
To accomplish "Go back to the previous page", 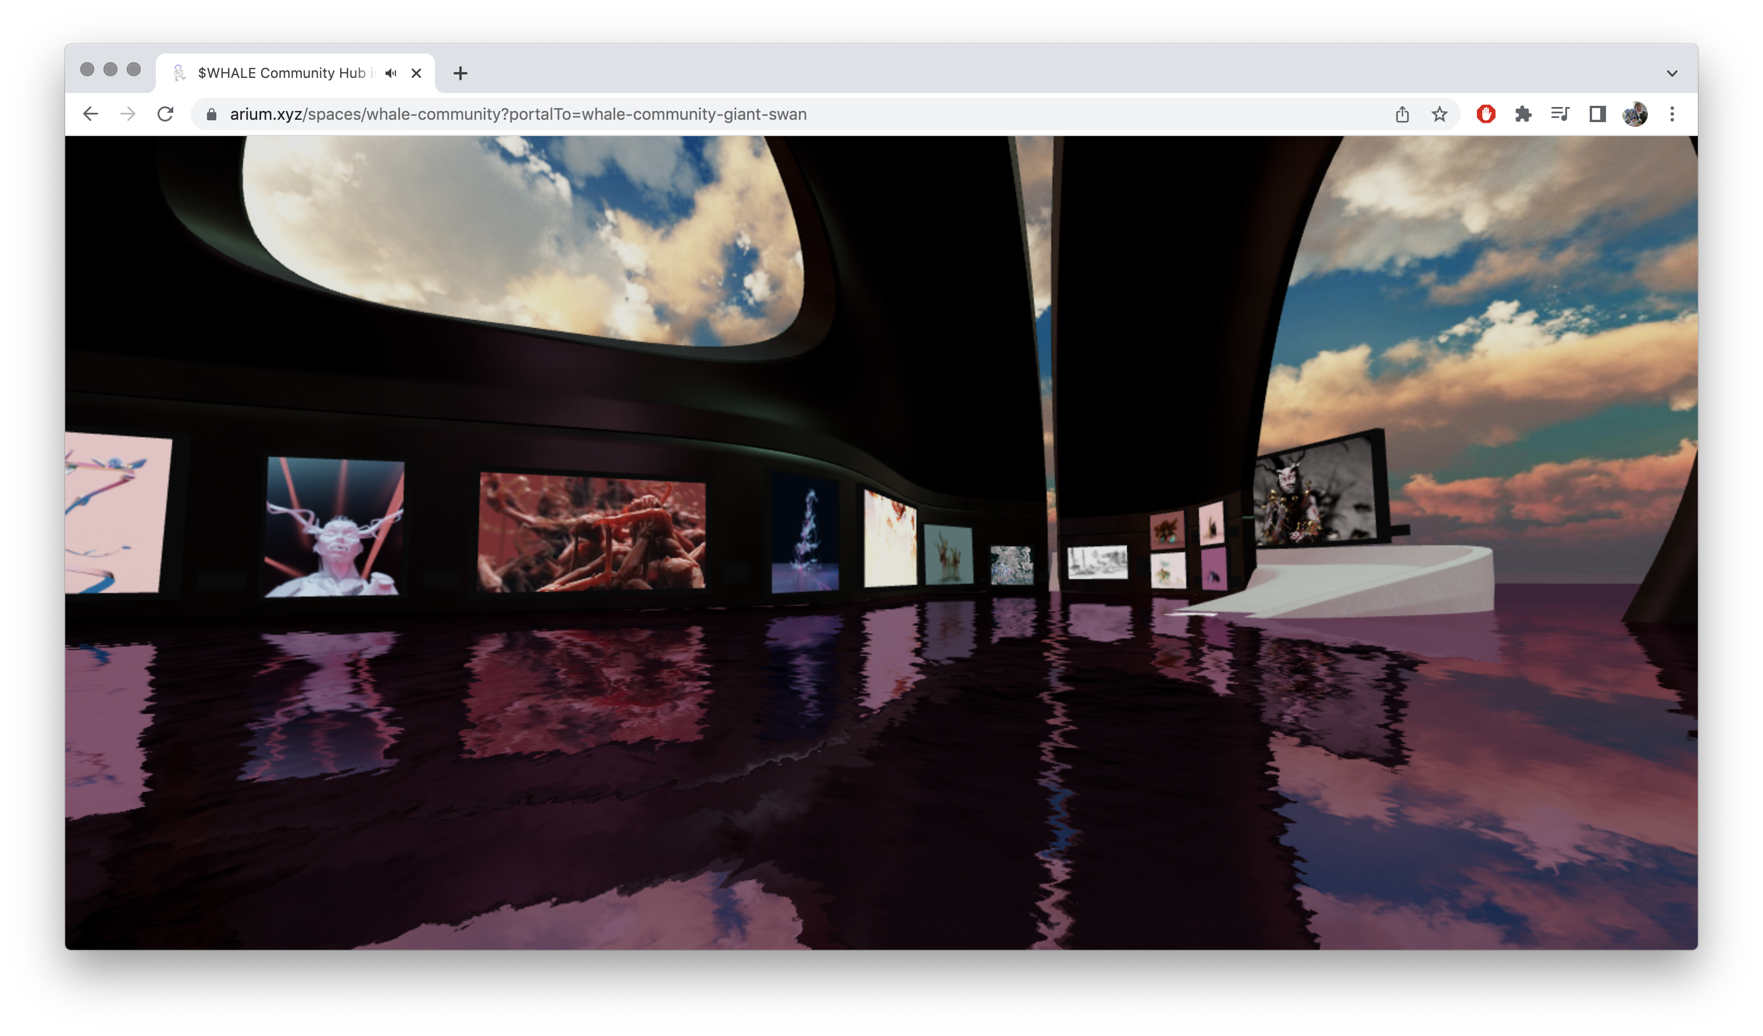I will tap(90, 114).
